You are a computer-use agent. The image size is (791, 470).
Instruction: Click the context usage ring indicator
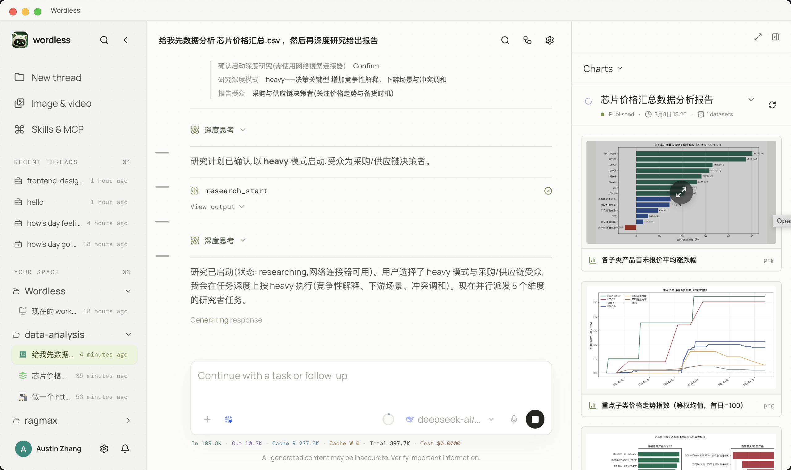(x=388, y=419)
